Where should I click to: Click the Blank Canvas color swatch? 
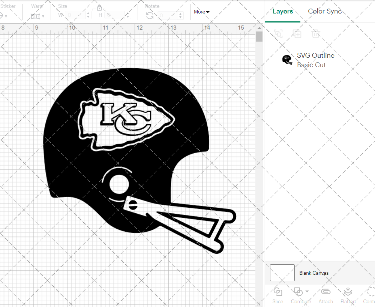(282, 273)
